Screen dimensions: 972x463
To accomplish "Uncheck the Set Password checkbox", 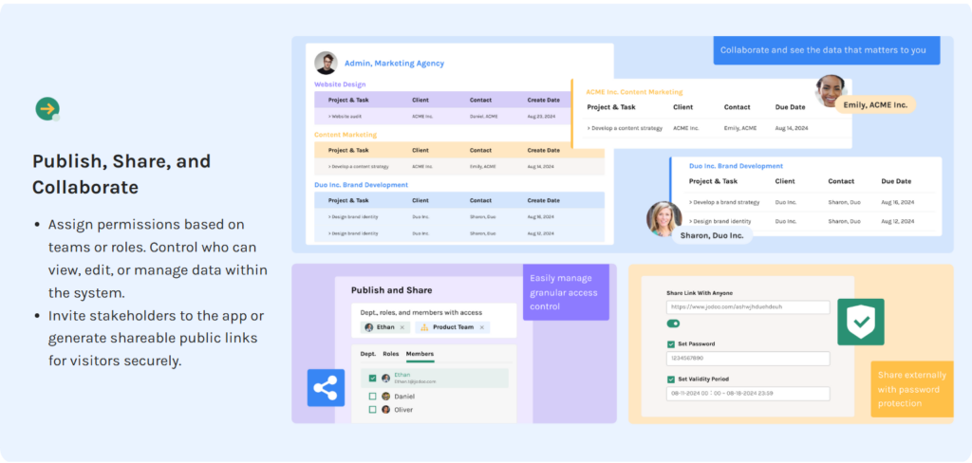I will tap(671, 343).
